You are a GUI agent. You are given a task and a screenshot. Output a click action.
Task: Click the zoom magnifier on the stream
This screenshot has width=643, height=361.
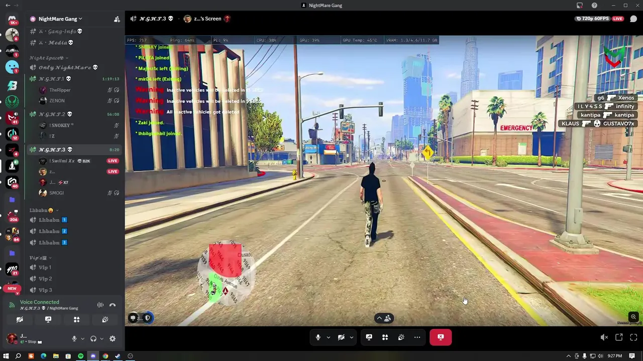click(633, 317)
